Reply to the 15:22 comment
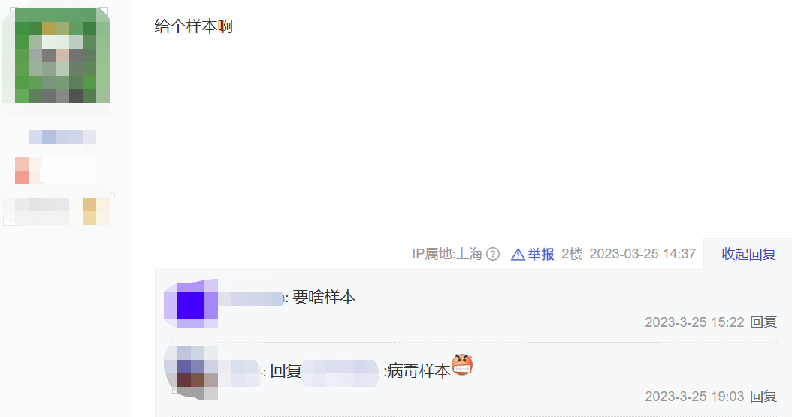Screen dimensions: 792x417 763,322
